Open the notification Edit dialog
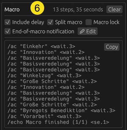 click(x=88, y=31)
